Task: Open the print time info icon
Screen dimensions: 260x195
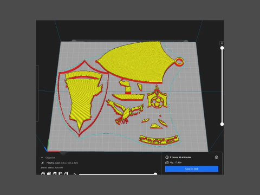Action: point(216,157)
